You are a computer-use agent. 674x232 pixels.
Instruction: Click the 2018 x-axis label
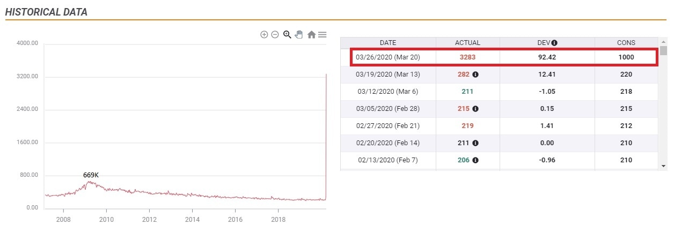click(x=278, y=219)
